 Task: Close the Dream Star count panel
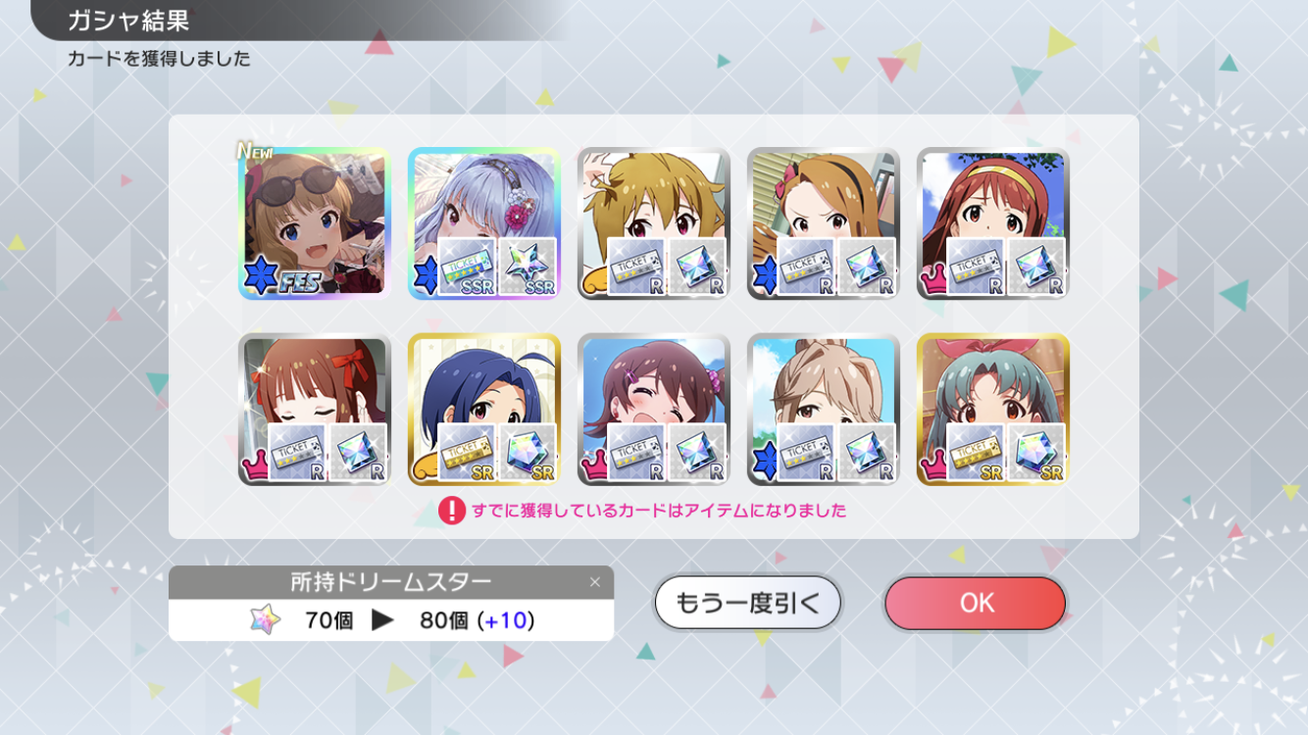click(594, 582)
